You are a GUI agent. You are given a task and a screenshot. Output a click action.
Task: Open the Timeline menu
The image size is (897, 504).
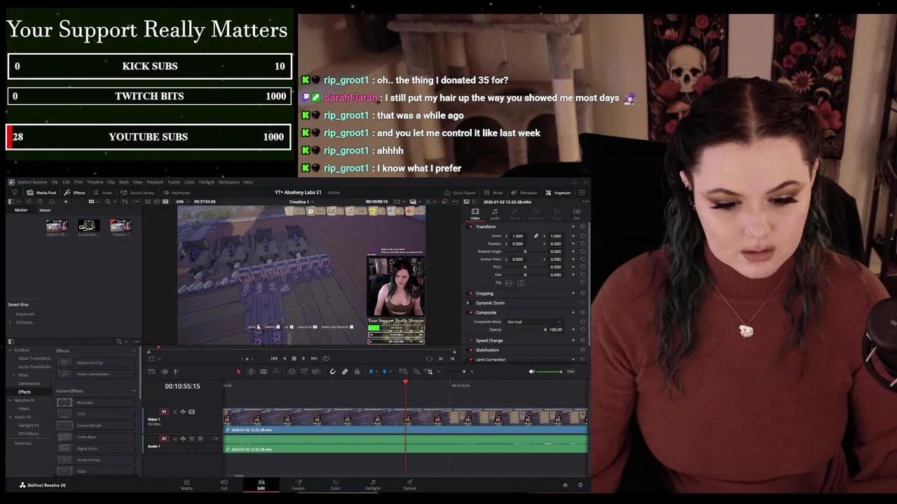pyautogui.click(x=95, y=182)
